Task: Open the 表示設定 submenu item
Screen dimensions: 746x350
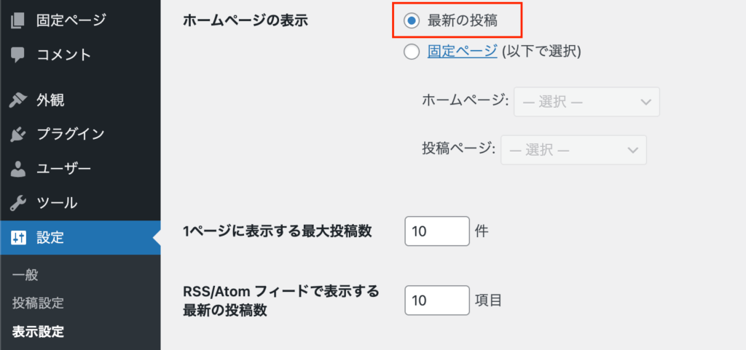Action: coord(38,332)
